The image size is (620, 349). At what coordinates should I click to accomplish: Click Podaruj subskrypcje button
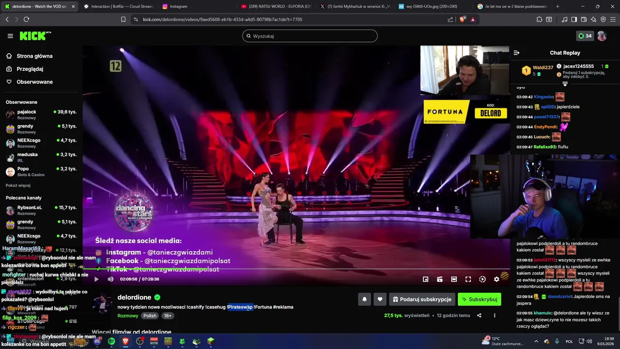tap(422, 300)
